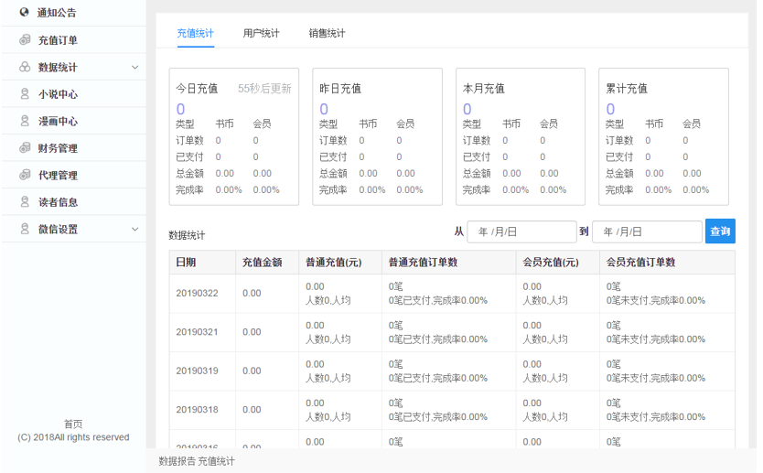The width and height of the screenshot is (763, 473).
Task: Open the 财务管理 menu item
Action: (58, 148)
